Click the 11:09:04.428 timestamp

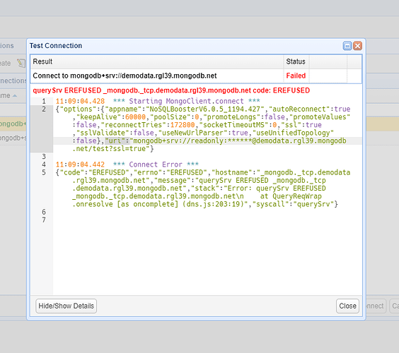coord(80,101)
